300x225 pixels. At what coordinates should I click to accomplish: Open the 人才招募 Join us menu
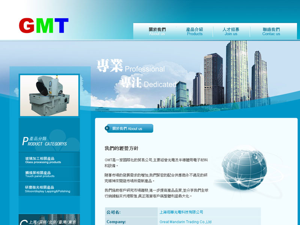coord(230,30)
